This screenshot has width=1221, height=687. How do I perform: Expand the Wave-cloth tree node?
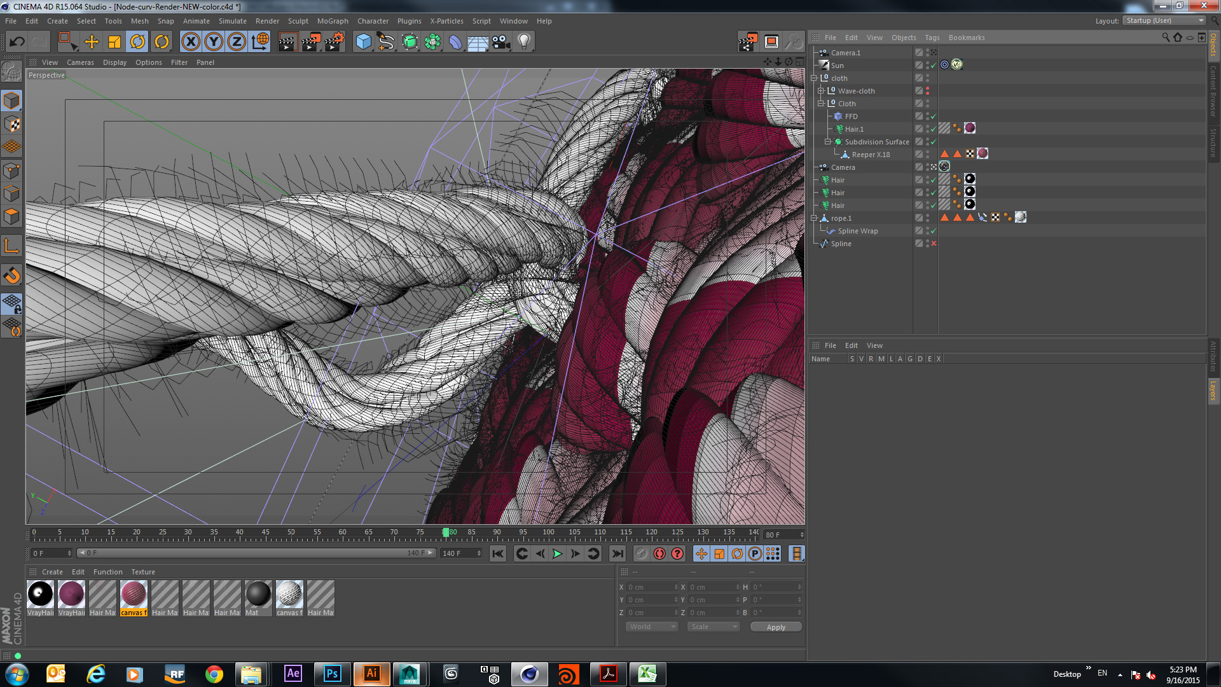820,91
